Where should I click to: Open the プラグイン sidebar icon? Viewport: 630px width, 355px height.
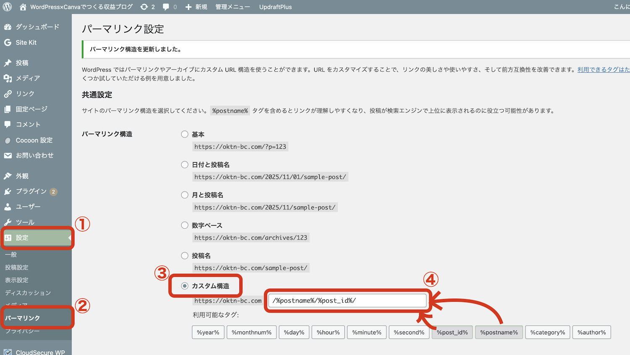click(x=8, y=191)
